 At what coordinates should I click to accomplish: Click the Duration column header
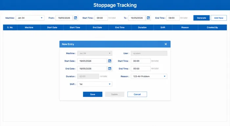(x=142, y=27)
